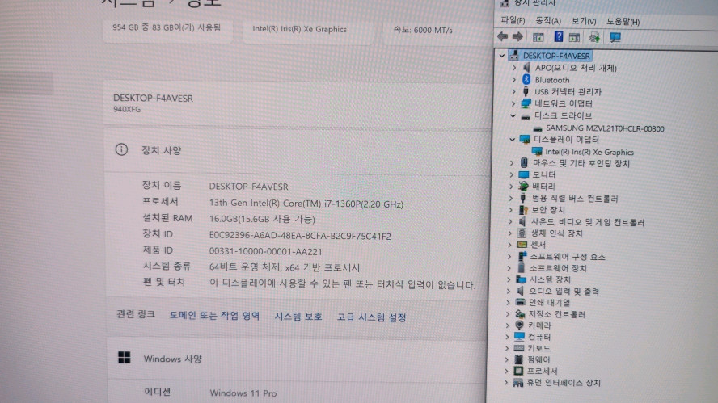The image size is (718, 403).
Task: Click device ID E0C92396-A6AD-48EA-8CFA-B2C9F75C41F2
Action: [300, 236]
